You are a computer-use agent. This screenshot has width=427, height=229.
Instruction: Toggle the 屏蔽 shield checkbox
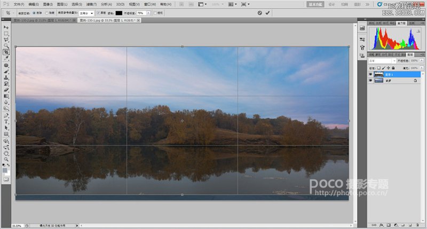pyautogui.click(x=99, y=13)
